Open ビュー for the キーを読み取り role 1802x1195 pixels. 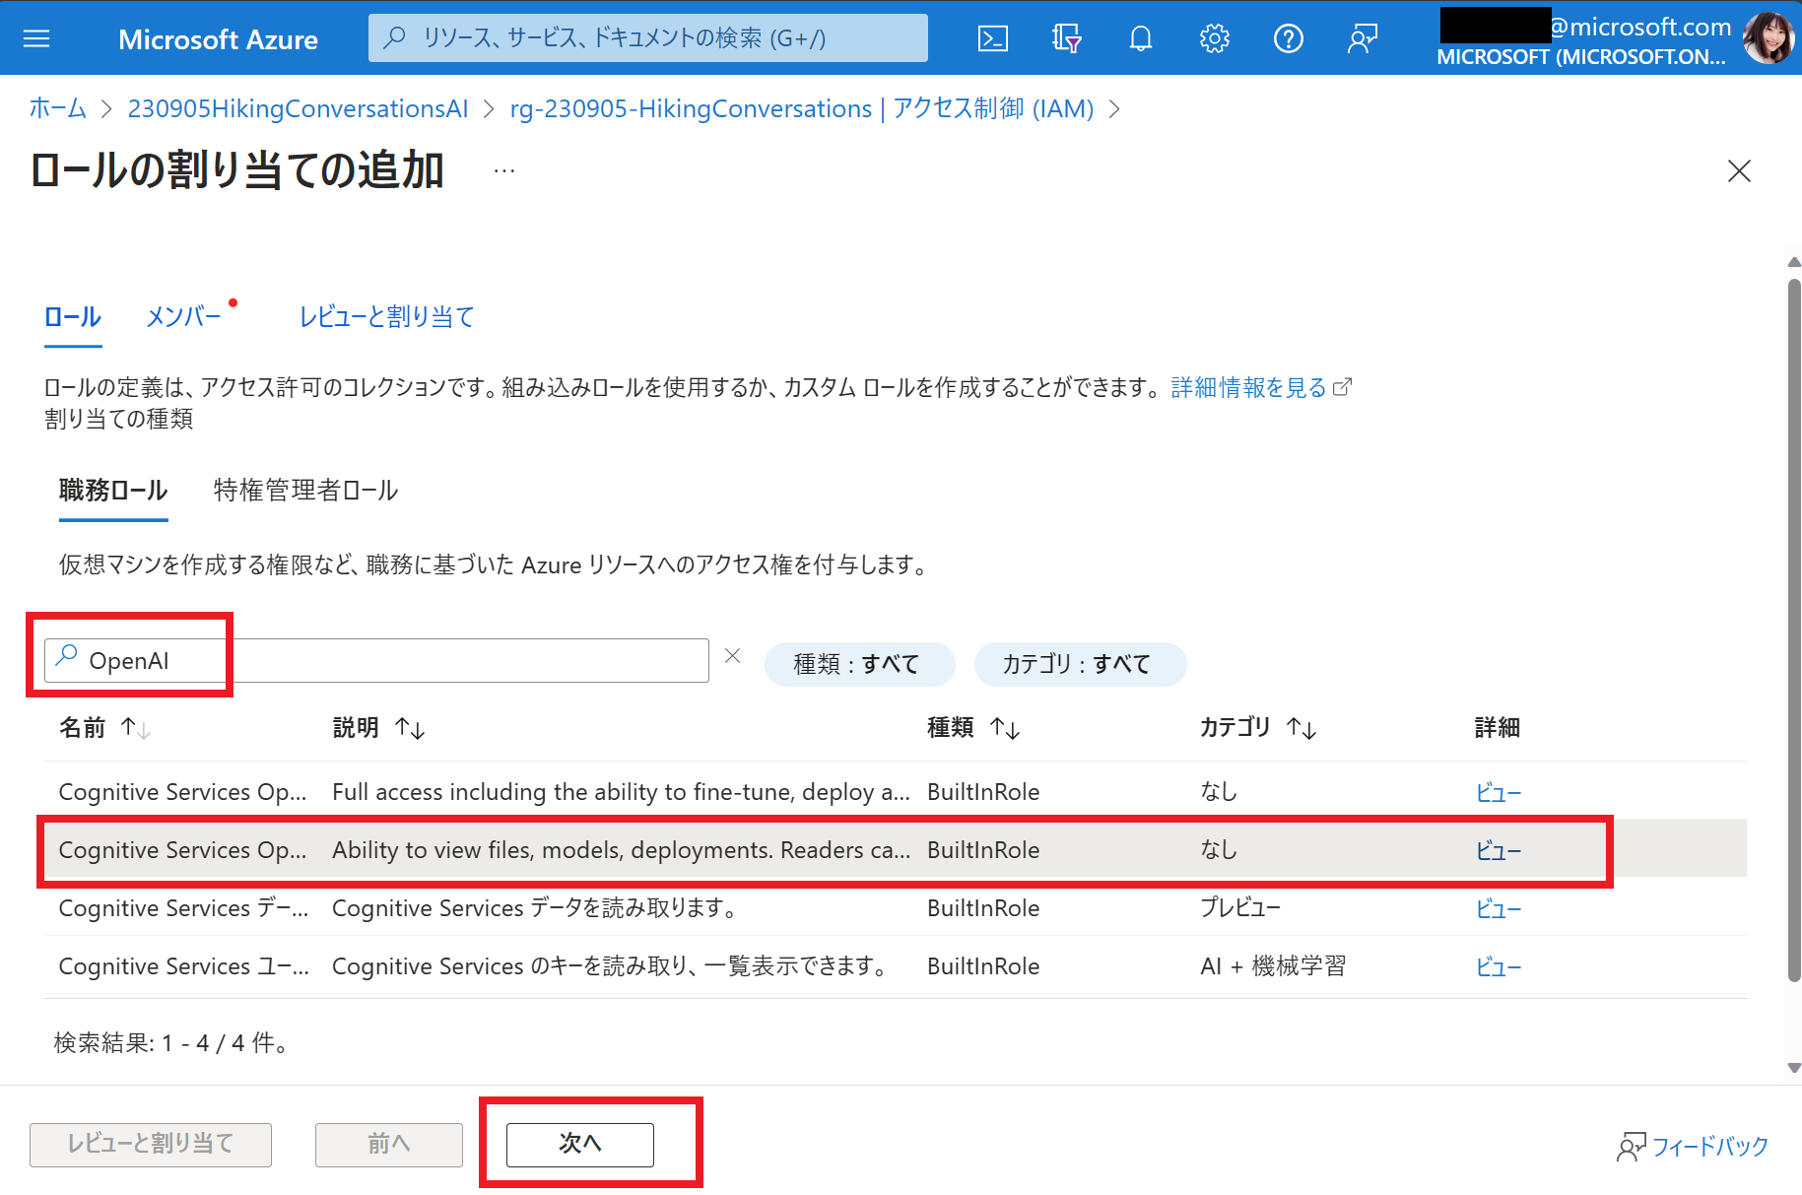point(1499,966)
